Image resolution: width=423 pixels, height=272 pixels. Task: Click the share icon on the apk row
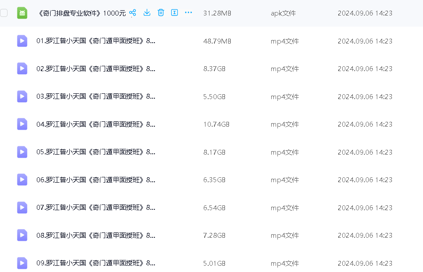(132, 13)
